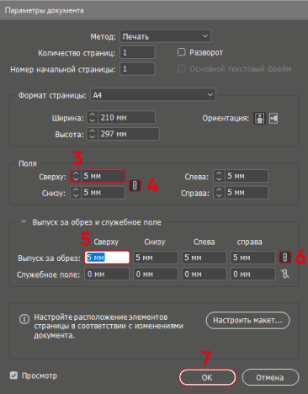The height and width of the screenshot is (394, 308).
Task: Click the Количество страниц field
Action: [x=137, y=52]
